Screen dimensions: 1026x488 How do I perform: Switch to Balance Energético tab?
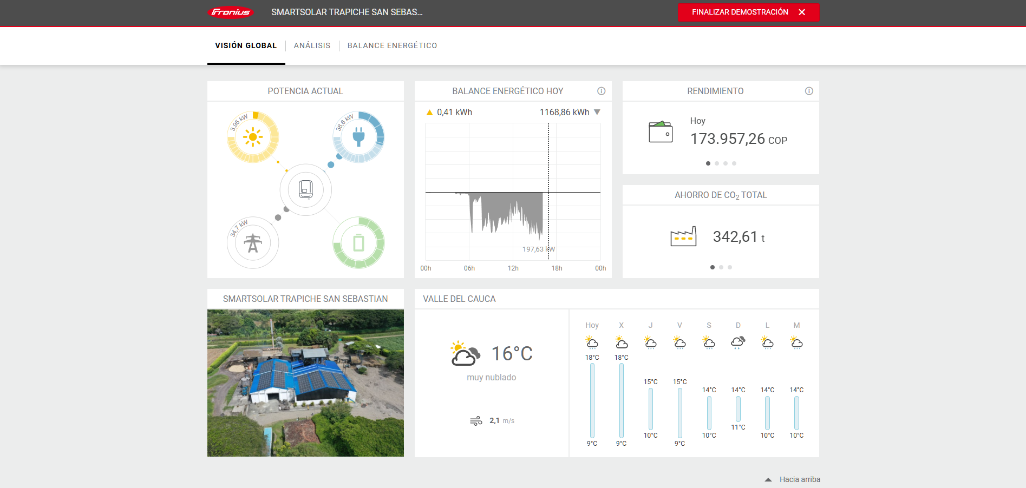pos(392,45)
